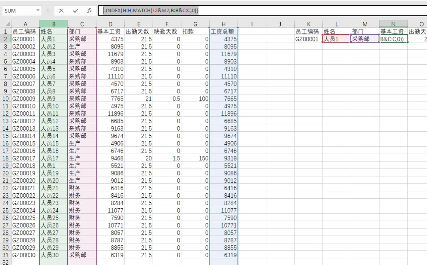Click the 员工编码 header cell in column A
This screenshot has width=427, height=265.
pos(25,32)
